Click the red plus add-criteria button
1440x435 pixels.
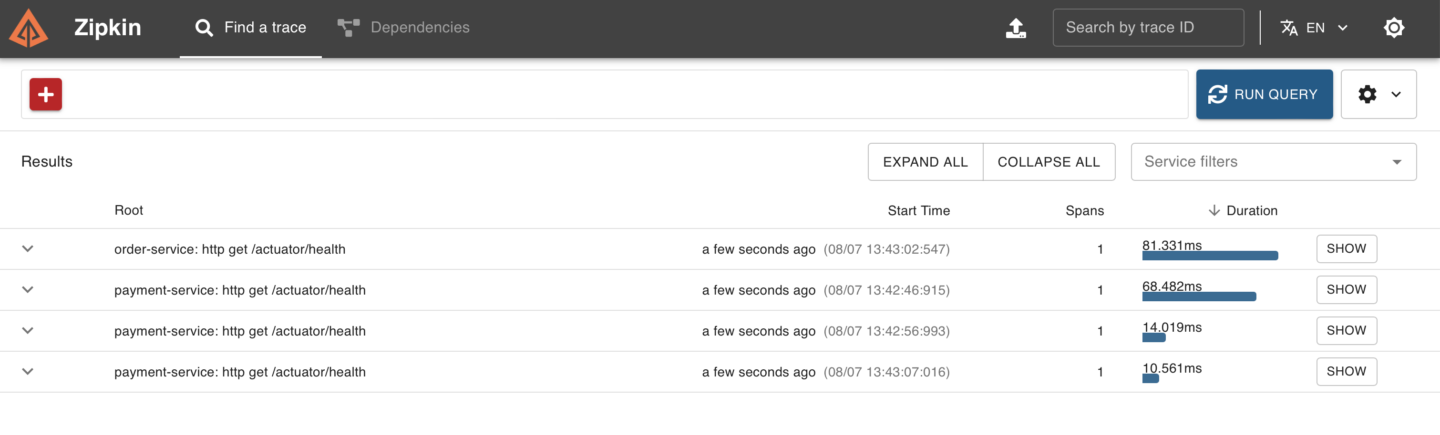(46, 94)
